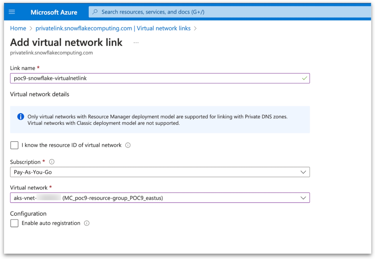Image resolution: width=375 pixels, height=259 pixels.
Task: Click the Microsoft Azure logo text
Action: tap(54, 12)
